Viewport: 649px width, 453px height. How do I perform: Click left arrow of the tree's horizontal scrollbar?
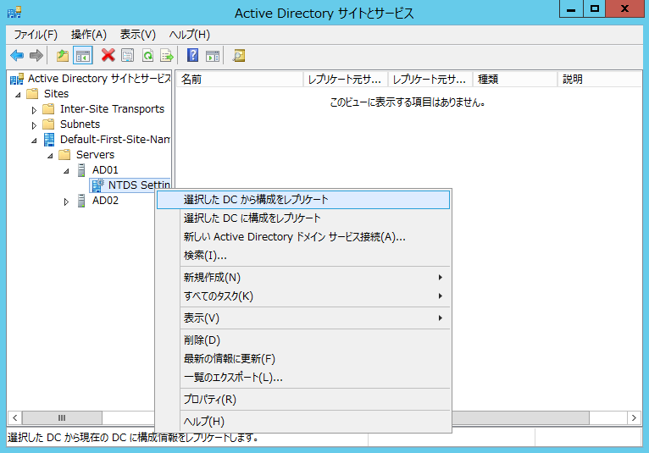pos(14,418)
